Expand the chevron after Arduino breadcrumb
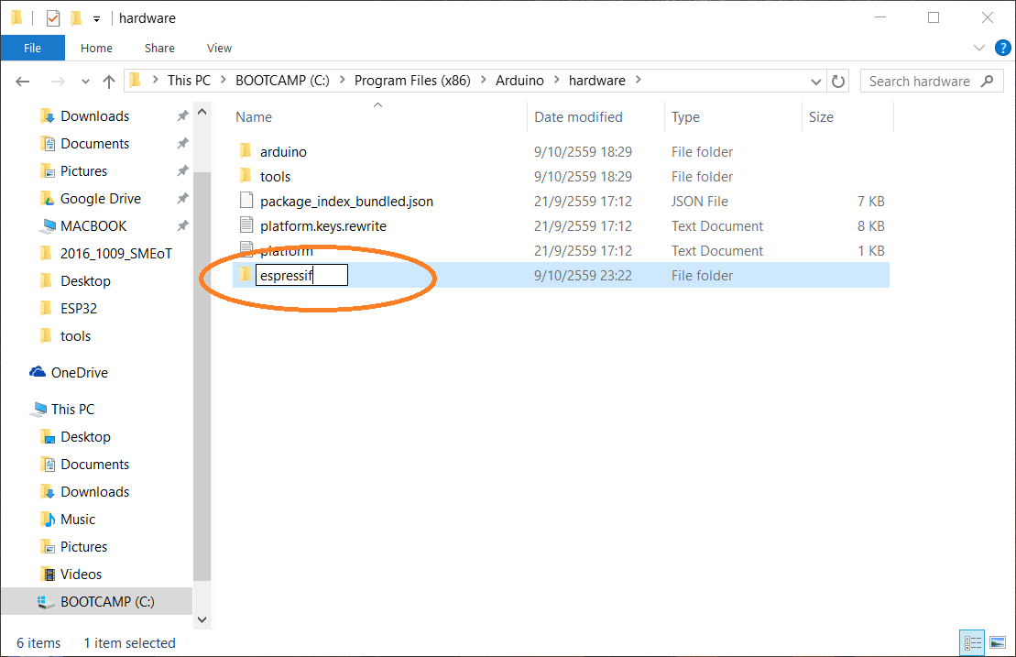Image resolution: width=1016 pixels, height=657 pixels. tap(556, 80)
